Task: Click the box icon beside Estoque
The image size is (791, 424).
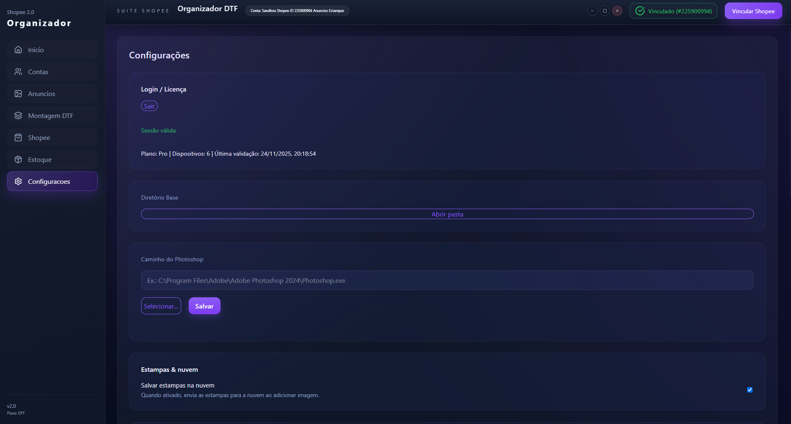Action: tap(18, 159)
